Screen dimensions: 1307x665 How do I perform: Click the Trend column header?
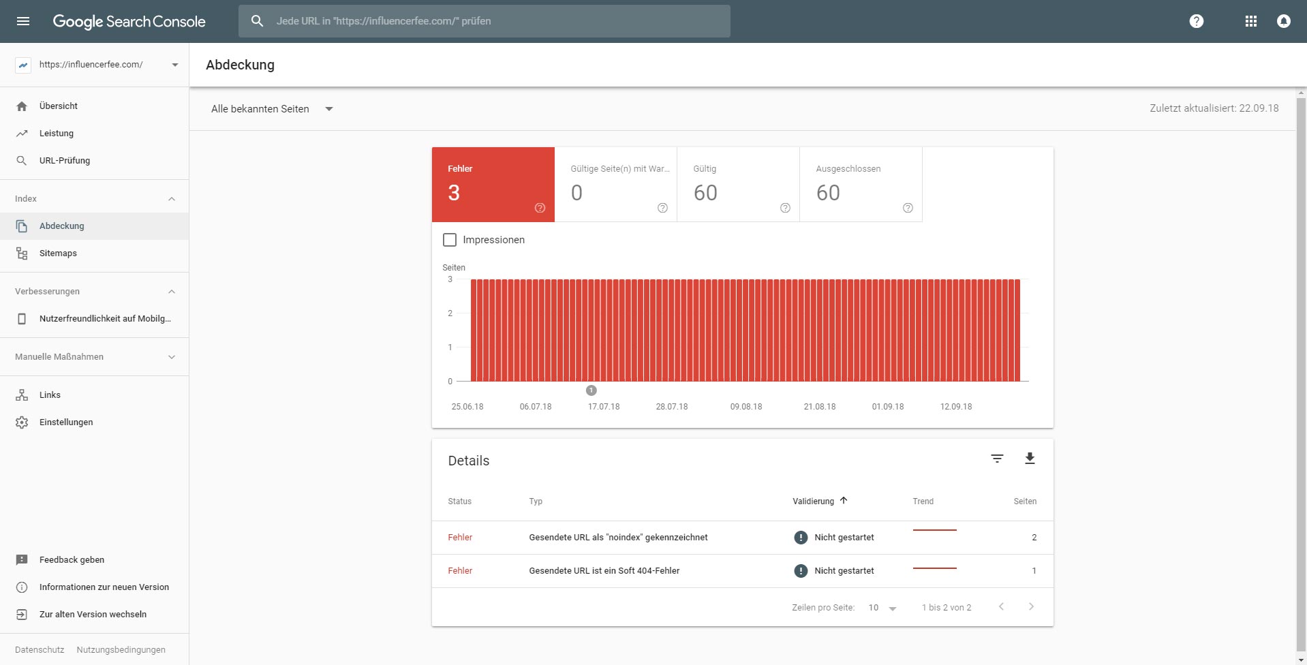[923, 501]
